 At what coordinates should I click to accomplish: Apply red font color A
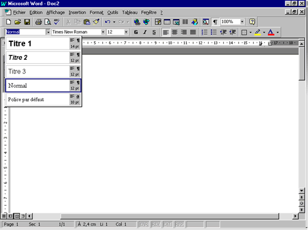click(271, 32)
